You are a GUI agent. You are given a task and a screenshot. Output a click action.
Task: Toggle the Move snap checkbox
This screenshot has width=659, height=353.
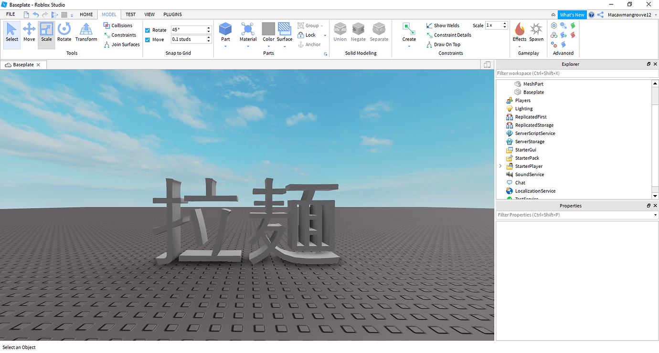tap(148, 39)
